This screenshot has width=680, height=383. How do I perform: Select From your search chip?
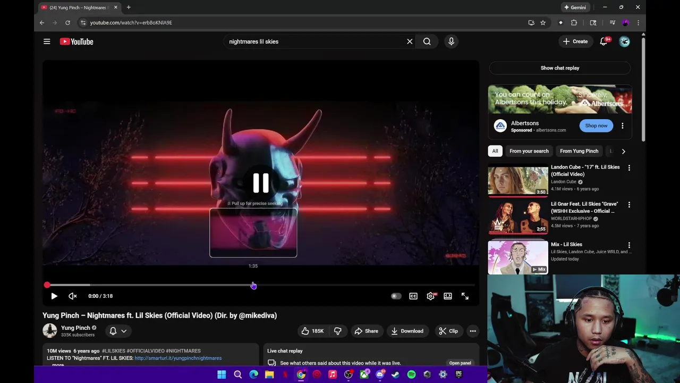[x=529, y=151]
